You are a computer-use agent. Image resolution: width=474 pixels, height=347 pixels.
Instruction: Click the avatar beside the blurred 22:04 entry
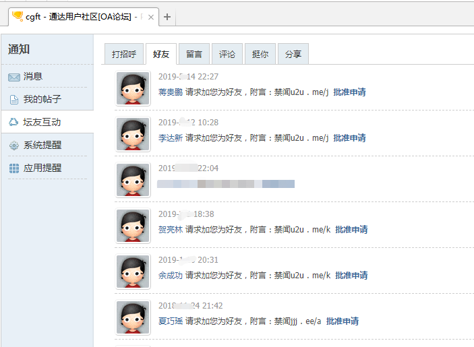[133, 180]
